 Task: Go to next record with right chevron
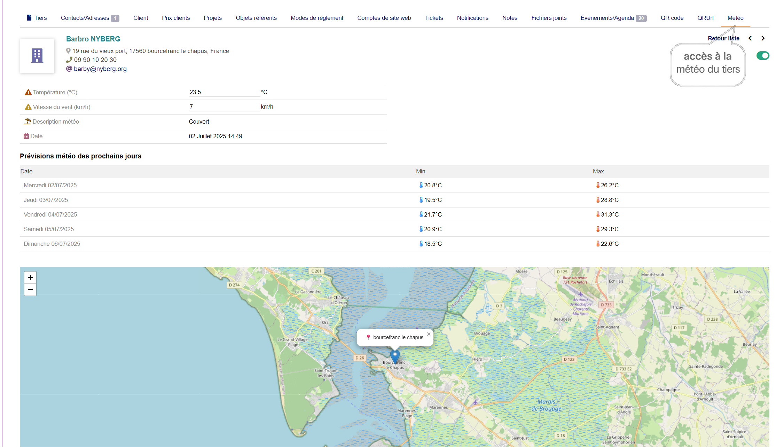[763, 38]
